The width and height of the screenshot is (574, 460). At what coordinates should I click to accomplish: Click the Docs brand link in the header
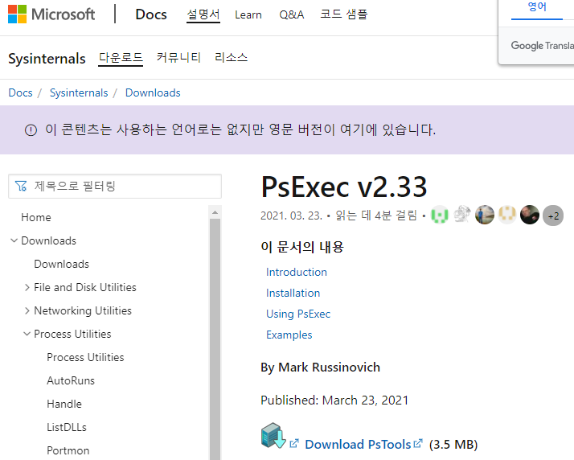point(151,14)
